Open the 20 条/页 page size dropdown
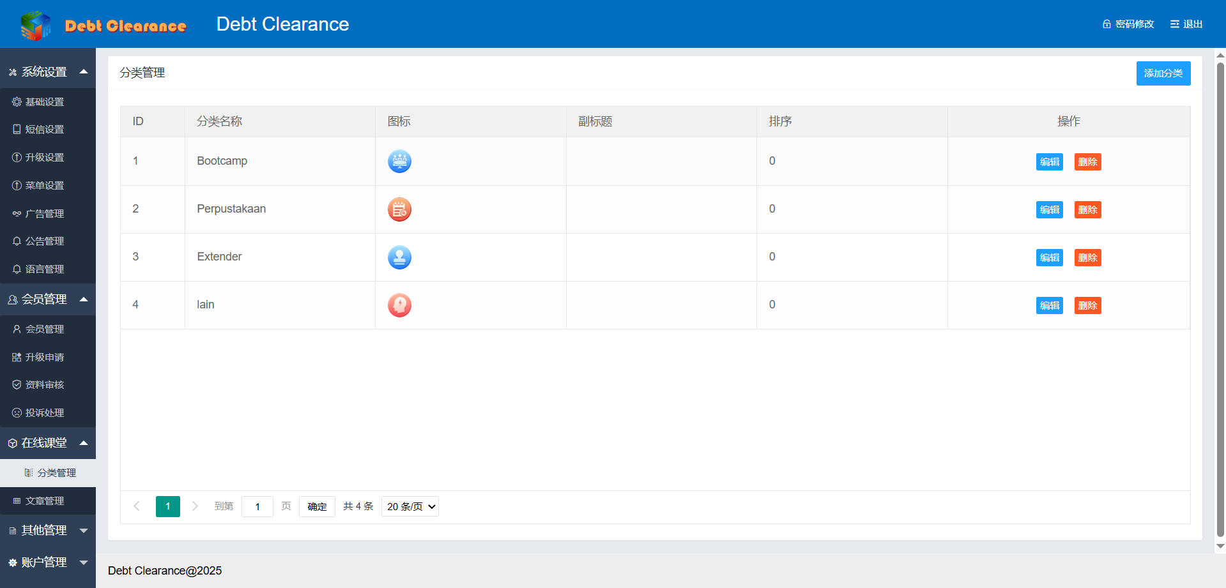This screenshot has height=588, width=1226. [x=410, y=506]
